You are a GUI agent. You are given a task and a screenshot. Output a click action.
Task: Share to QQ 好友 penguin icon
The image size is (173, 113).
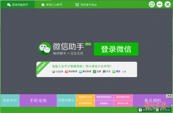104,72
